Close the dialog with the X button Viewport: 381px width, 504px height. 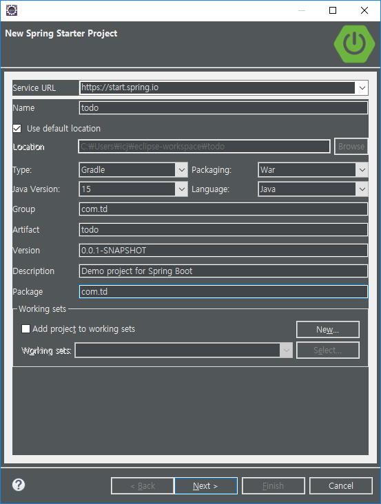[364, 10]
